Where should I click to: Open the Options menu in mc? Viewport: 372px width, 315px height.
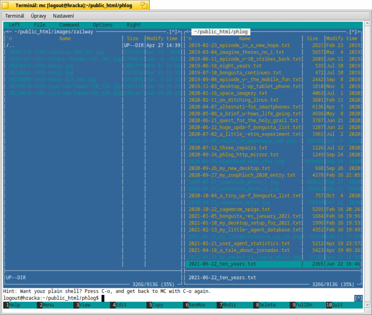coord(103,25)
